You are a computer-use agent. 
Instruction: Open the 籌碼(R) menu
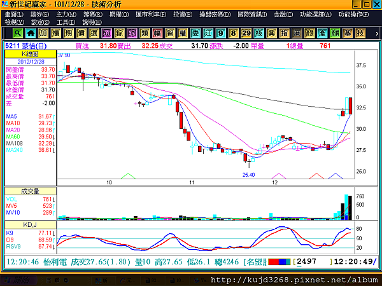93,15
